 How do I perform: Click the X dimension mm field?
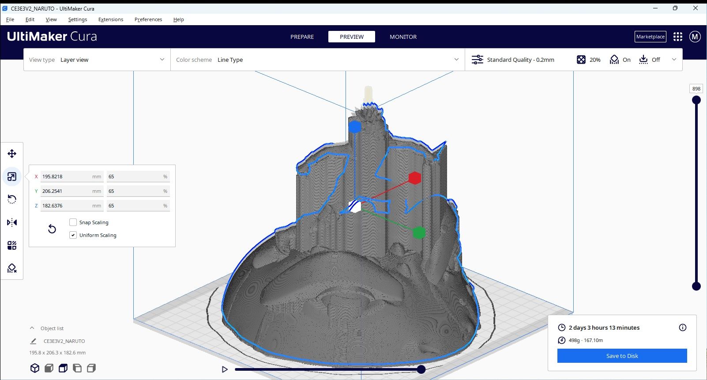pos(72,177)
